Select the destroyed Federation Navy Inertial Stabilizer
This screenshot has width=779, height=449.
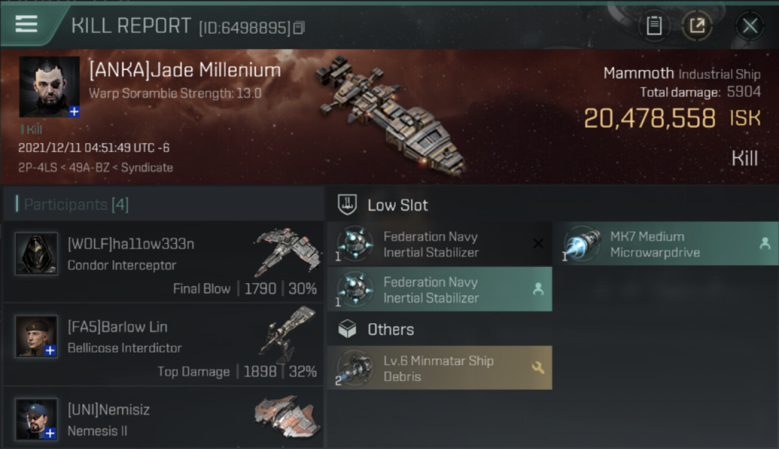pos(440,244)
